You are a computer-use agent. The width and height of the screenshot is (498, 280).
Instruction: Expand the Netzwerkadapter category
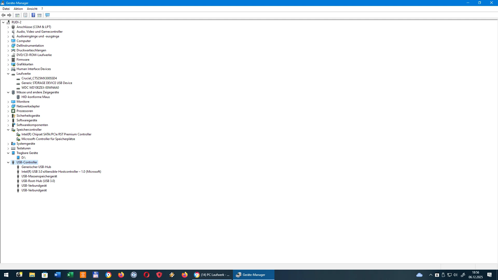coord(8,106)
